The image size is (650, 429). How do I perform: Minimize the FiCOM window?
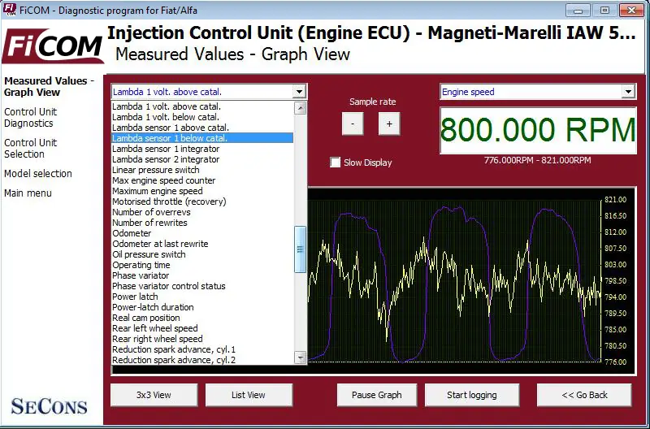(x=578, y=10)
